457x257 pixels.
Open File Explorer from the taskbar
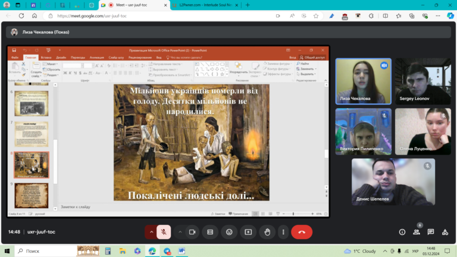123,251
